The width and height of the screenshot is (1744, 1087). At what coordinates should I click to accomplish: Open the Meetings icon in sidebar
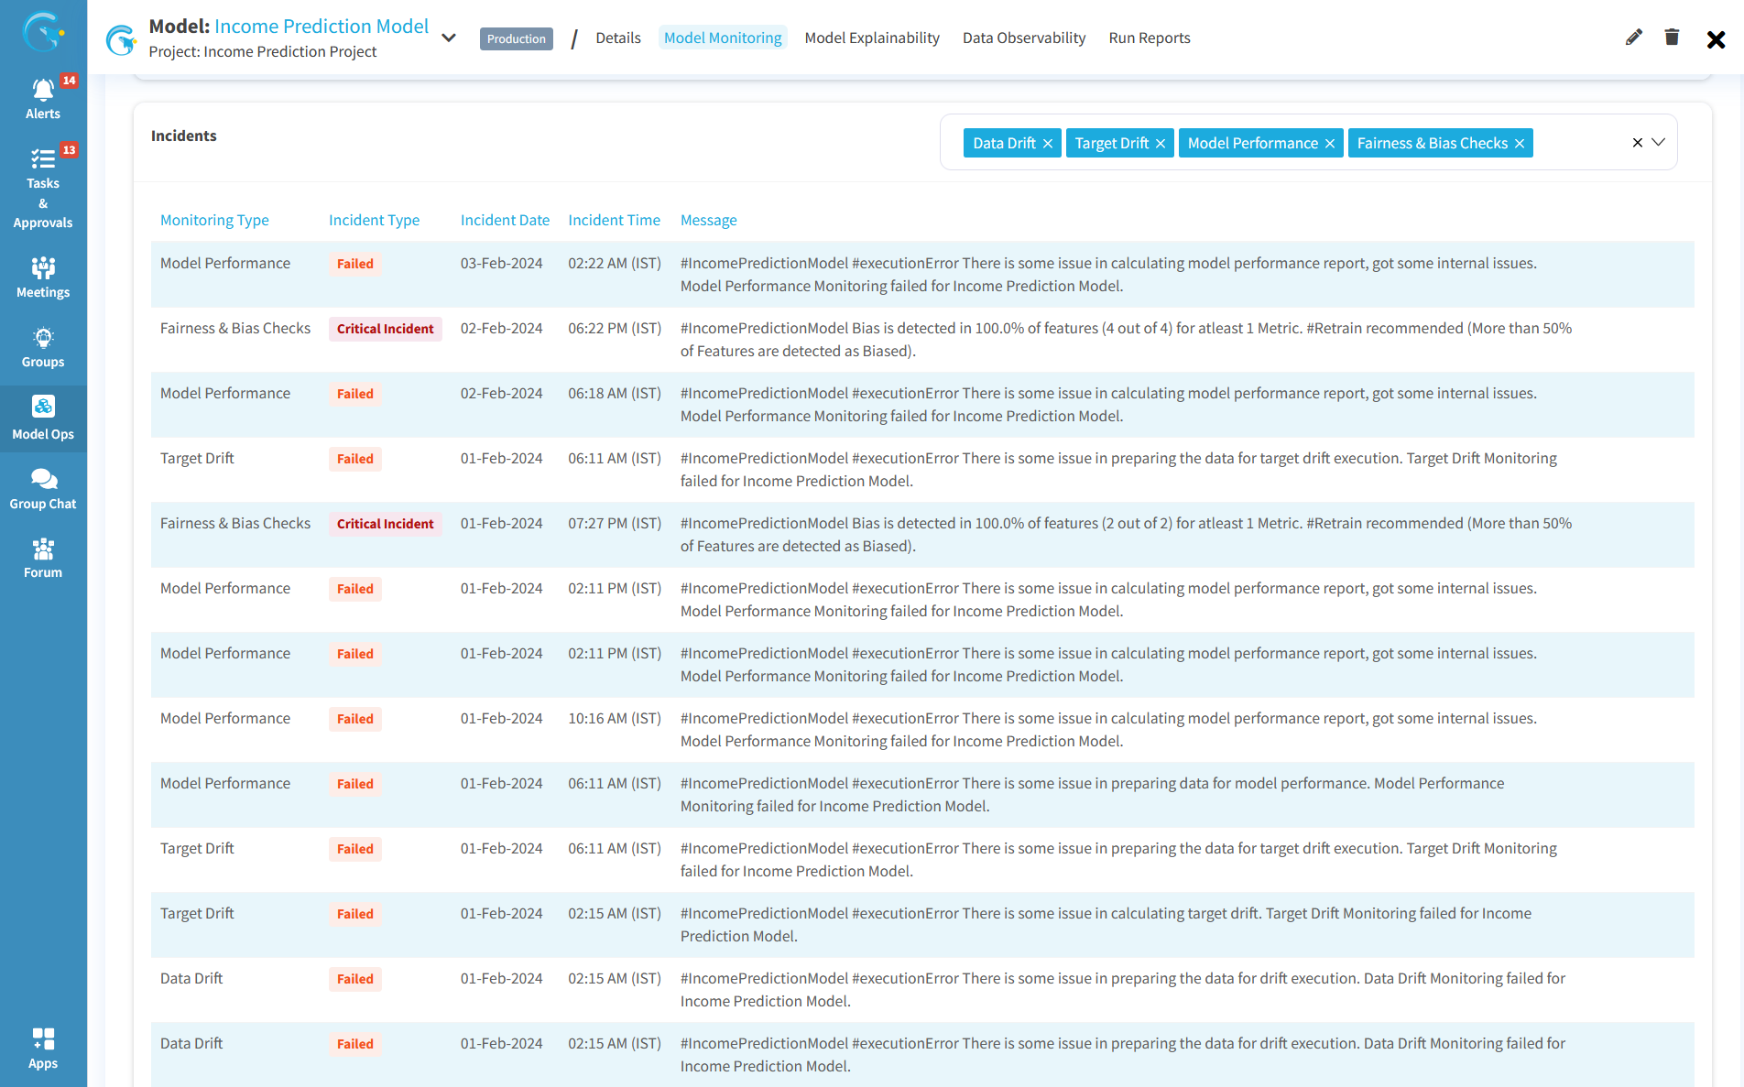point(43,267)
